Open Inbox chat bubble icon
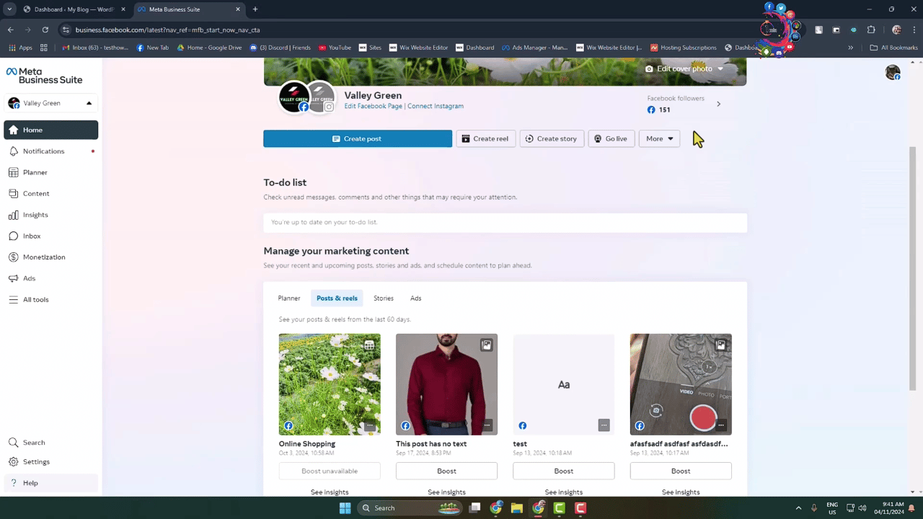This screenshot has height=519, width=923. coord(14,236)
